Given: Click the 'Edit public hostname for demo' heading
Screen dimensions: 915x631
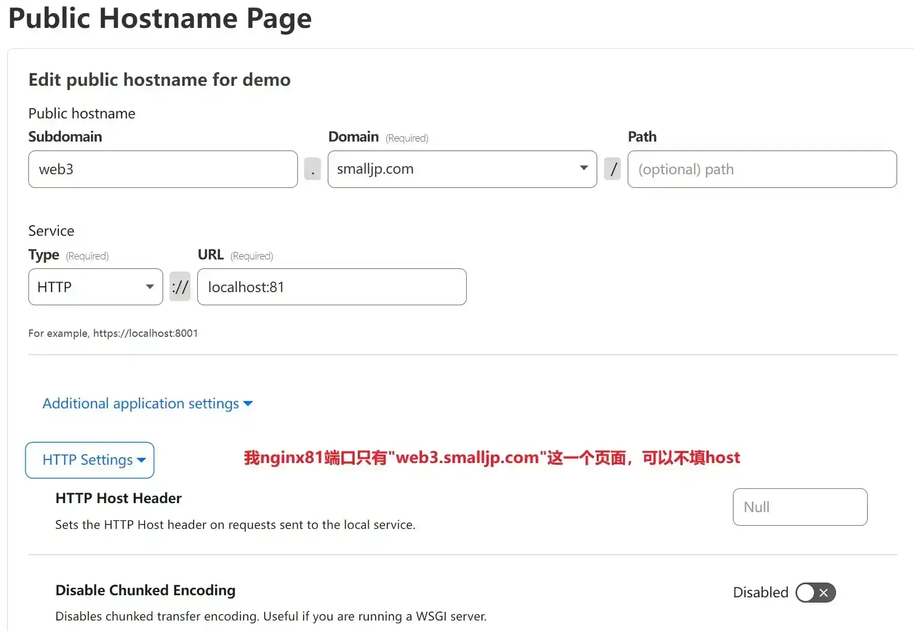Looking at the screenshot, I should (159, 79).
